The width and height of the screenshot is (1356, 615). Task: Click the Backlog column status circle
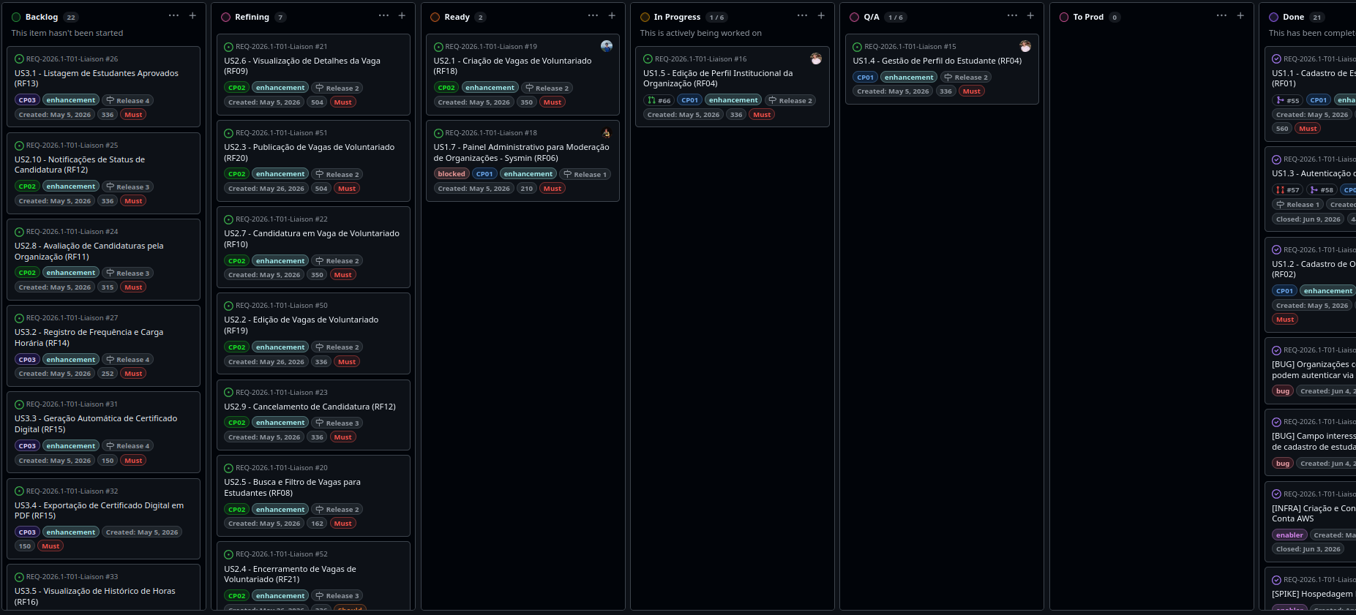(x=16, y=17)
